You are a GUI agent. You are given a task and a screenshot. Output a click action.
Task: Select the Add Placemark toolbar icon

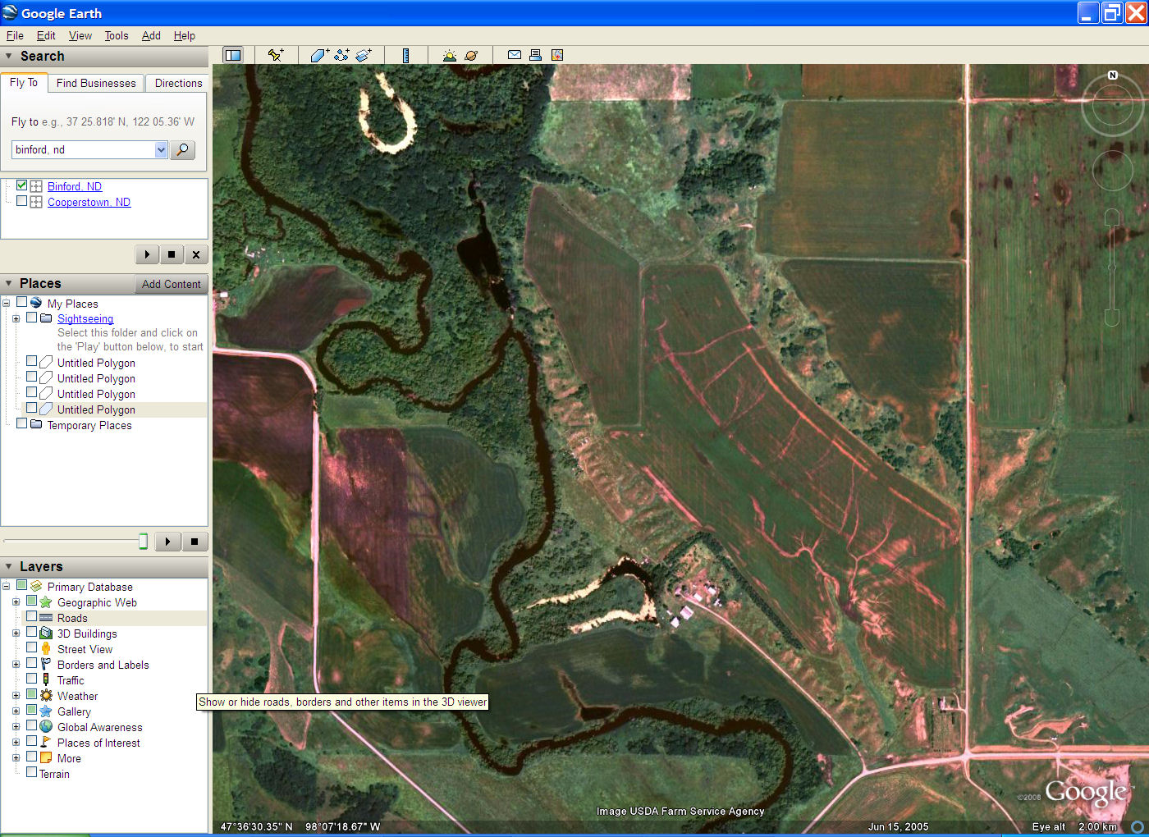276,55
